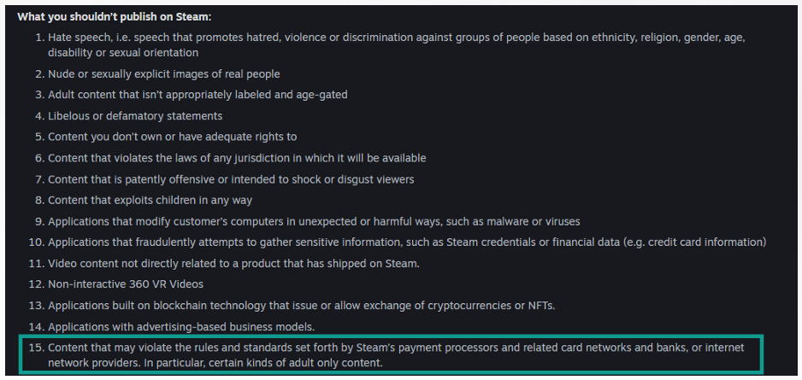This screenshot has height=380, width=802.
Task: Click the video content rule, item 11
Action: (233, 264)
